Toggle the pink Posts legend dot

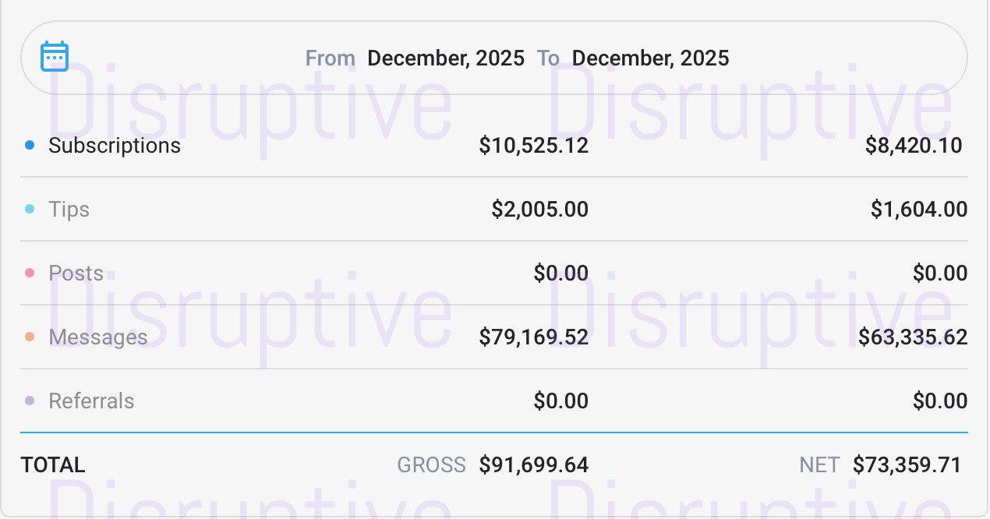coord(30,273)
